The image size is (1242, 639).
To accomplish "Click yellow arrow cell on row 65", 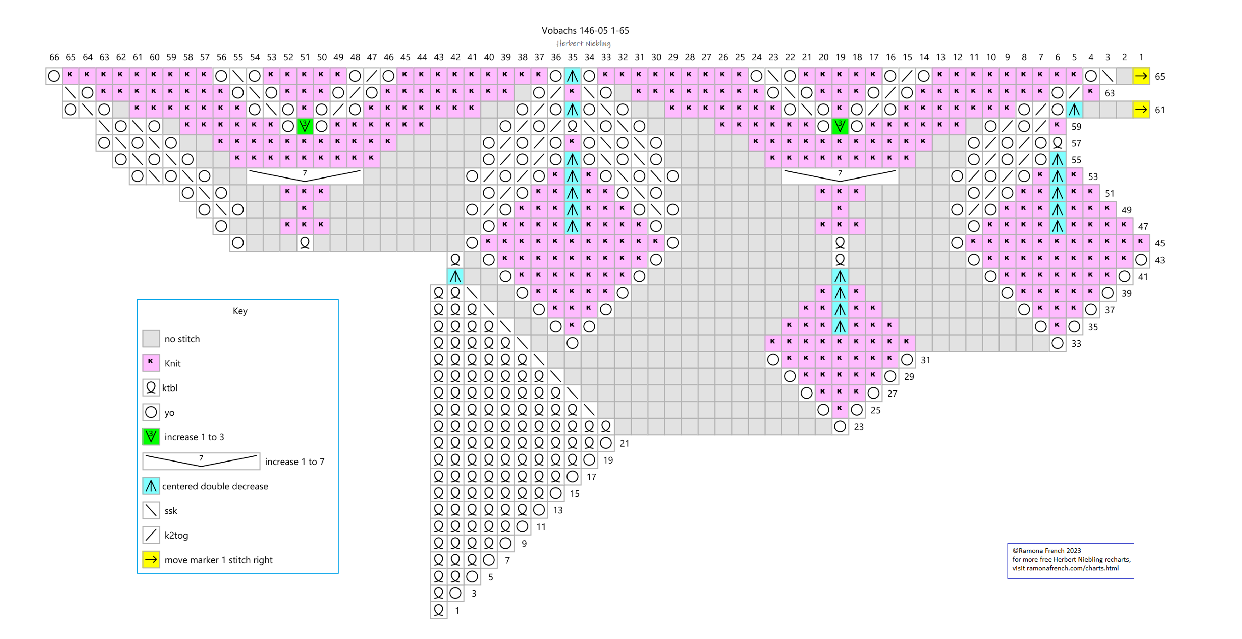I will coord(1141,76).
